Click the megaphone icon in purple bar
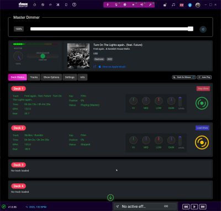This screenshot has height=211, width=221. 142,5
